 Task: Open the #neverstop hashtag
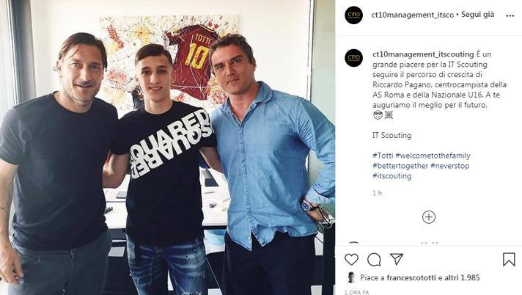pos(449,166)
